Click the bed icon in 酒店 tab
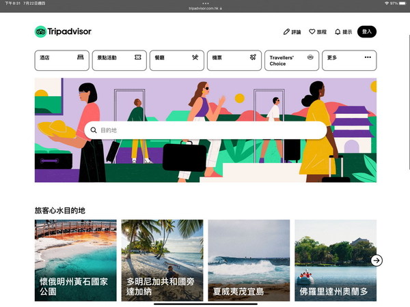410x307 pixels. click(x=80, y=57)
